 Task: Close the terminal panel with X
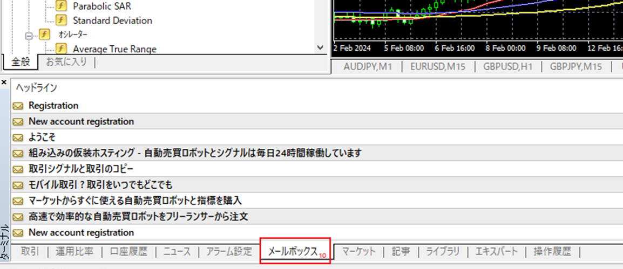coord(4,82)
